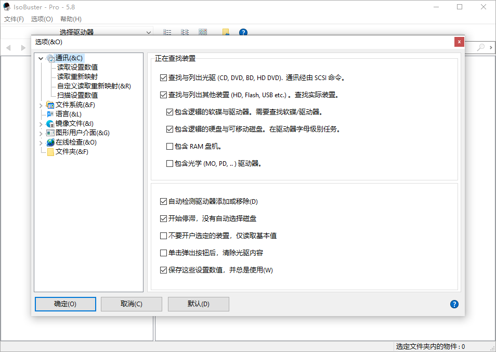Image resolution: width=496 pixels, height=352 pixels.
Task: Restore defaults with 默认(D) button
Action: 198,304
